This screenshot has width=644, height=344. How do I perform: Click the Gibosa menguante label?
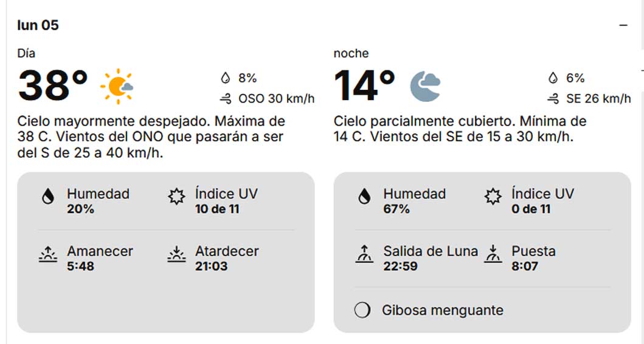tap(443, 311)
